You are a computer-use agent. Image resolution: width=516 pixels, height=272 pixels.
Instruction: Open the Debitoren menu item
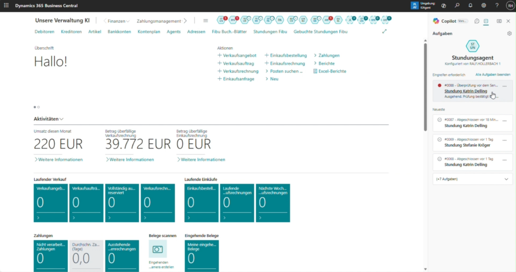(x=44, y=32)
